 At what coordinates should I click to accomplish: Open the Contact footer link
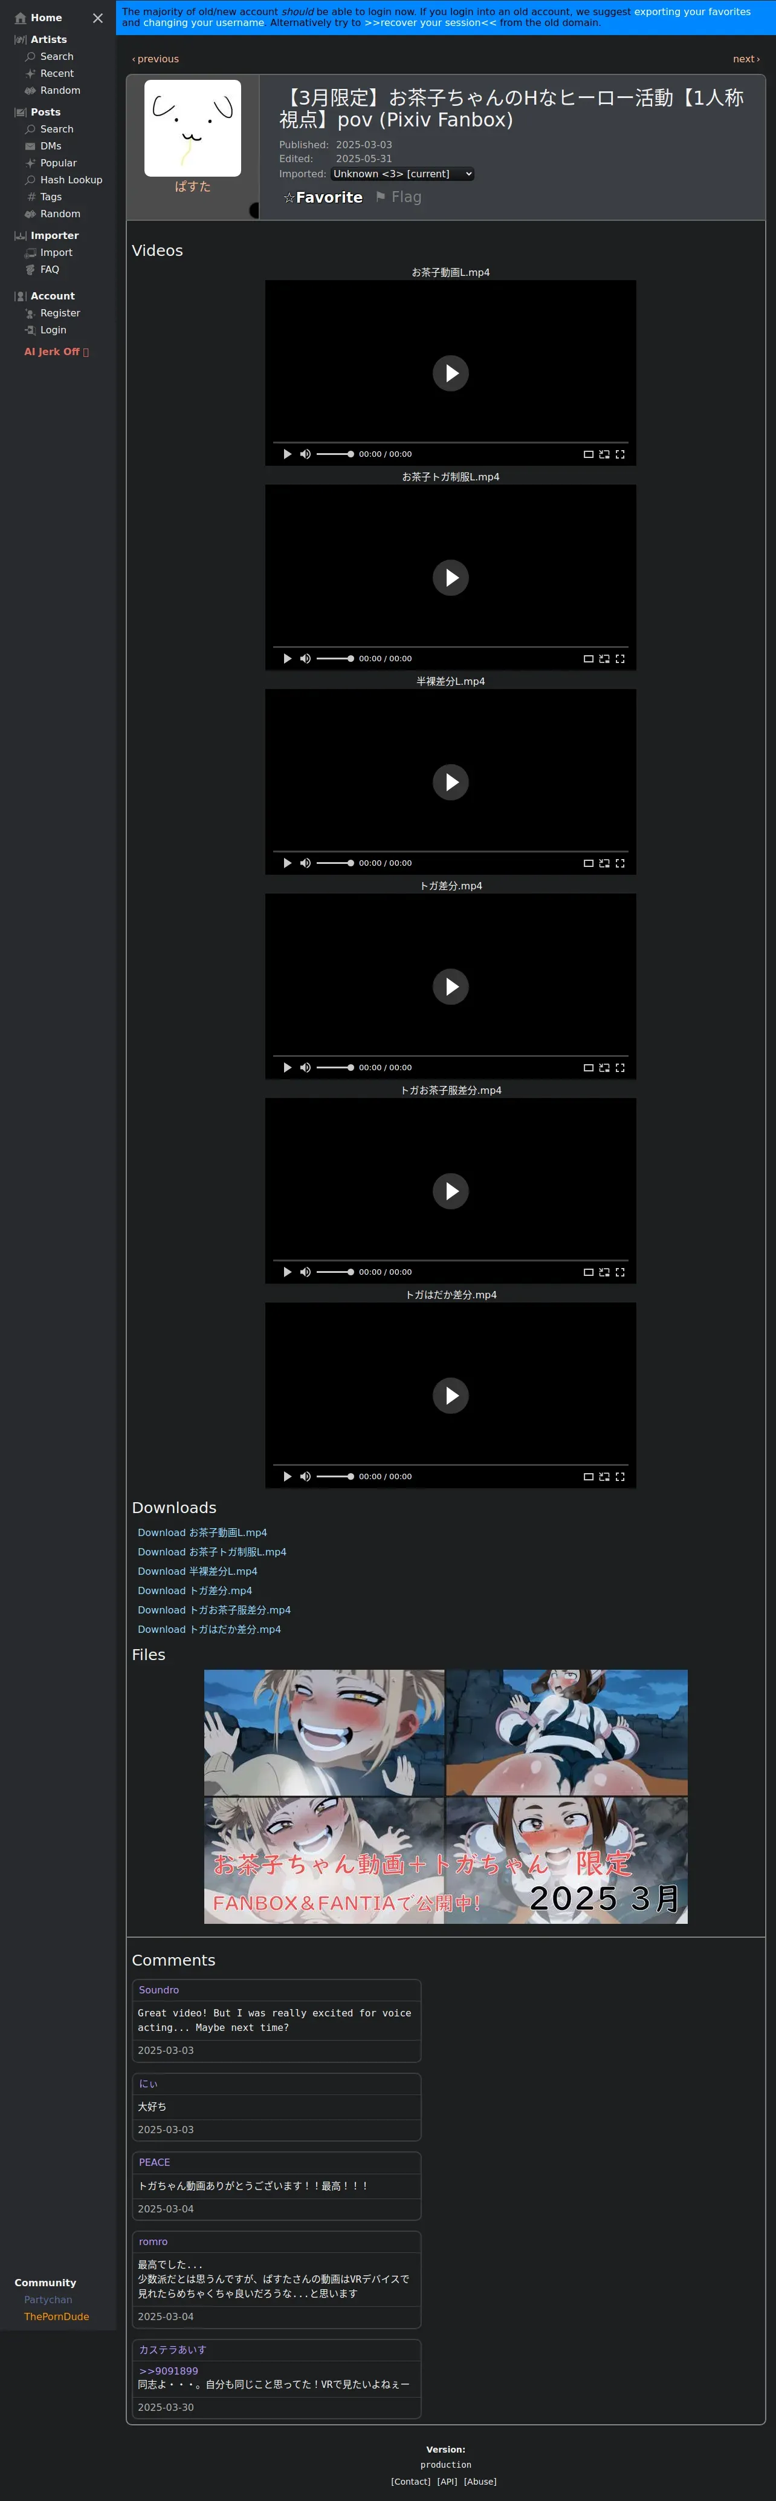click(x=410, y=2482)
